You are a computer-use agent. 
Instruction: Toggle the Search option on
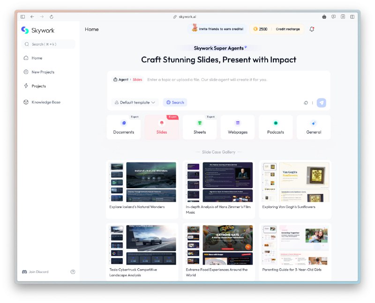[x=175, y=102]
